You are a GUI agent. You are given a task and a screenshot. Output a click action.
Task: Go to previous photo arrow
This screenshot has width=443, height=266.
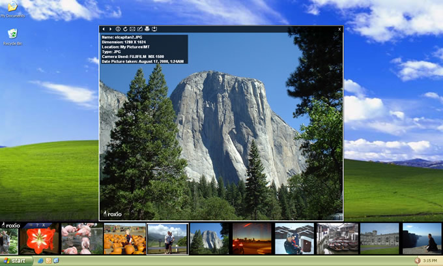[104, 29]
